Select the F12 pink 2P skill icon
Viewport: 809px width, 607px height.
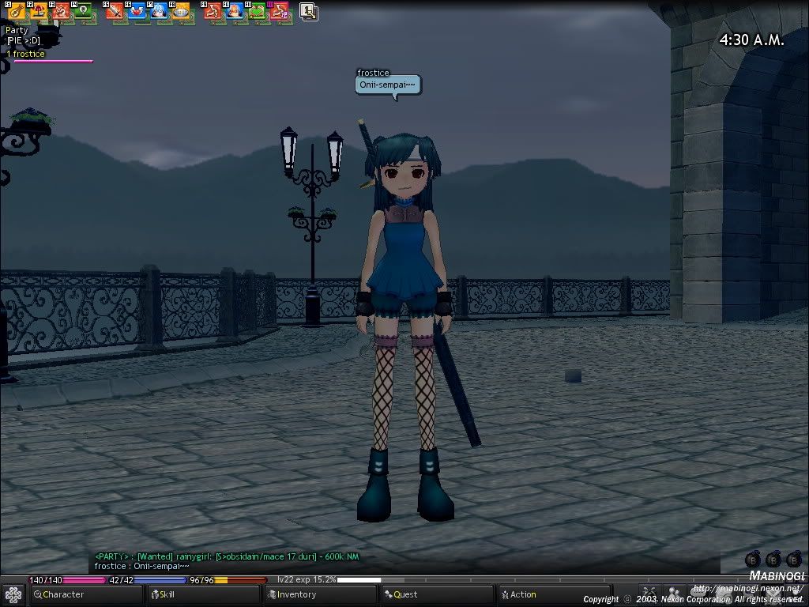279,11
